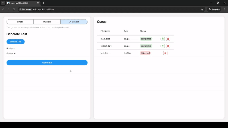Screen dimensions: 228x128
Task: Open the flutter platform dropdown
Action: pyautogui.click(x=11, y=53)
